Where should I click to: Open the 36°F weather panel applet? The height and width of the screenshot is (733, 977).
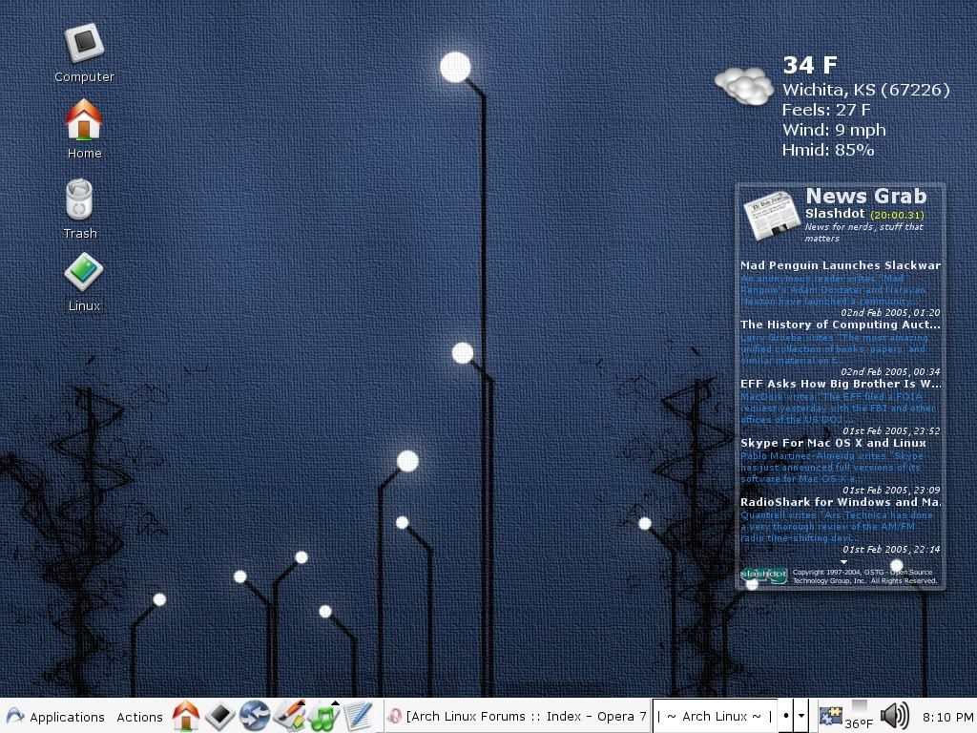[860, 716]
